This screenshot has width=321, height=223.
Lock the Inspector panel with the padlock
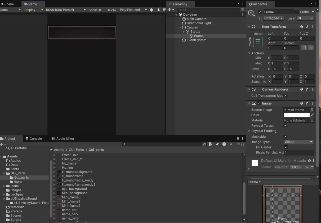coord(311,4)
